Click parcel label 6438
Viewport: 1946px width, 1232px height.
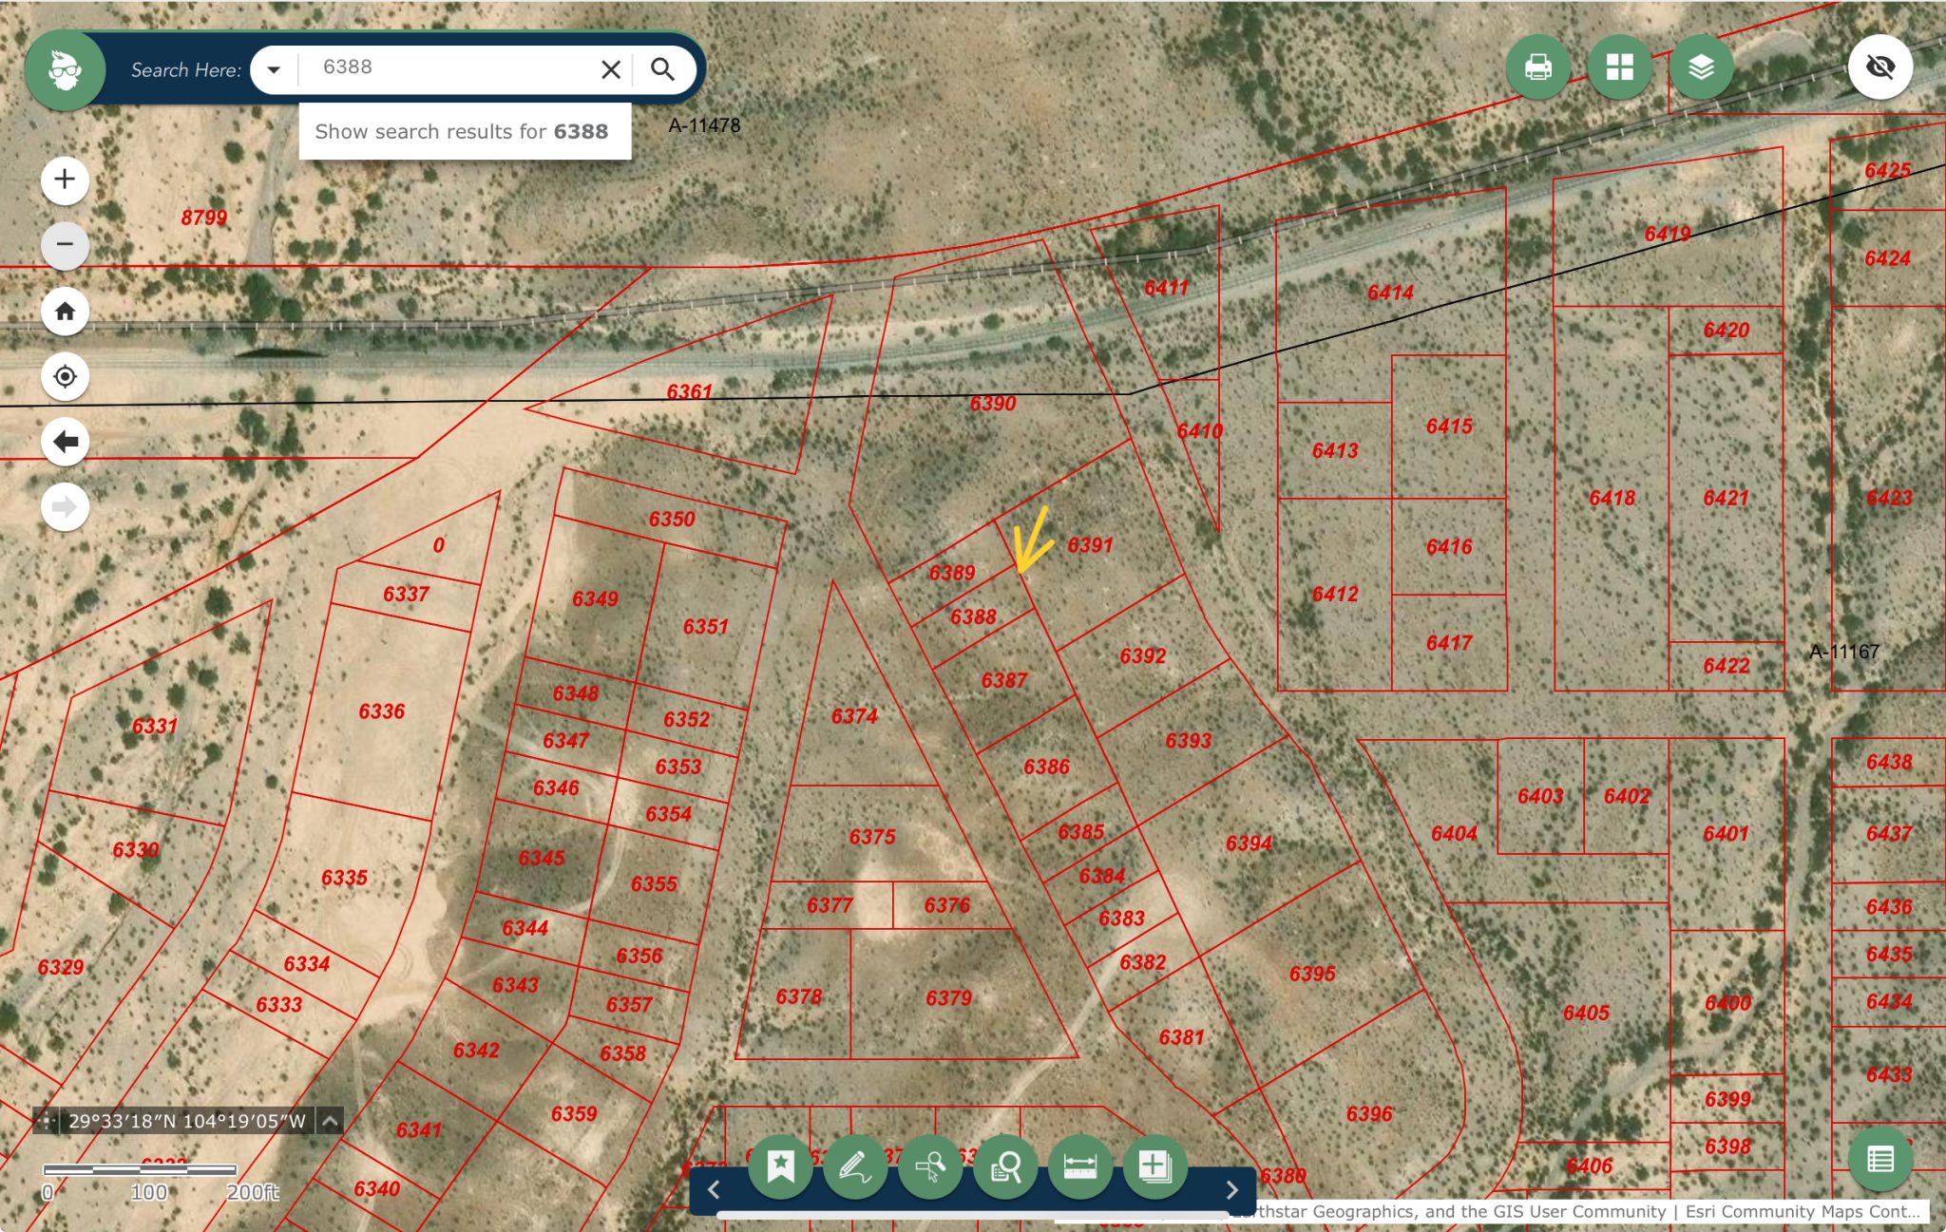(1889, 762)
